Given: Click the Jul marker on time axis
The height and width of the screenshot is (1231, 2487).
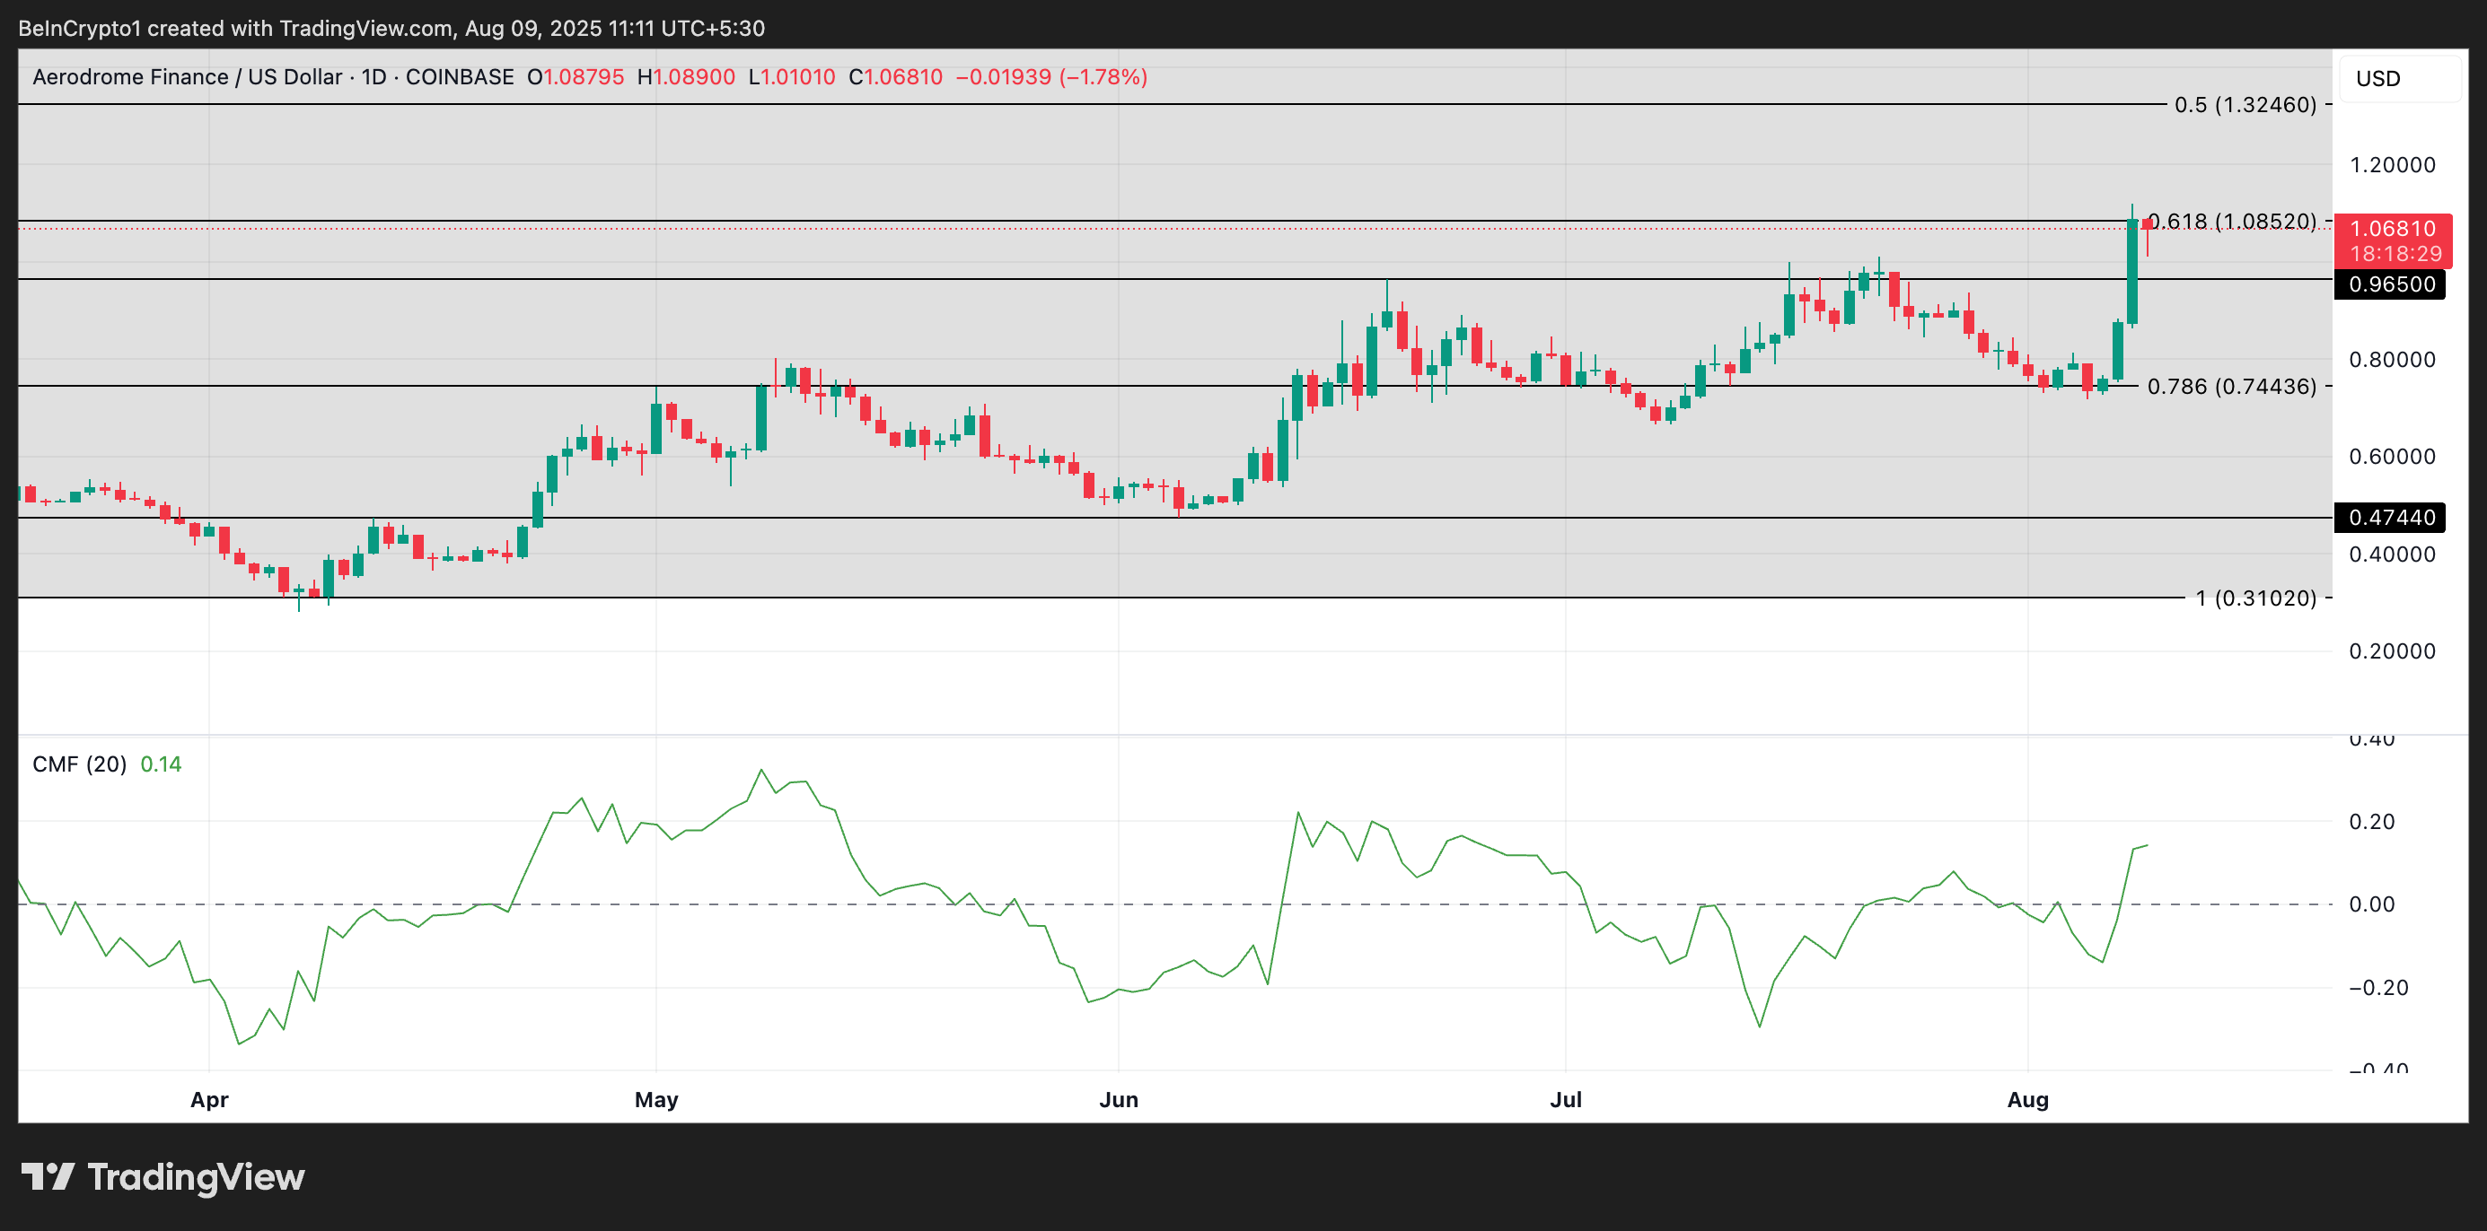Looking at the screenshot, I should click(x=1565, y=1100).
